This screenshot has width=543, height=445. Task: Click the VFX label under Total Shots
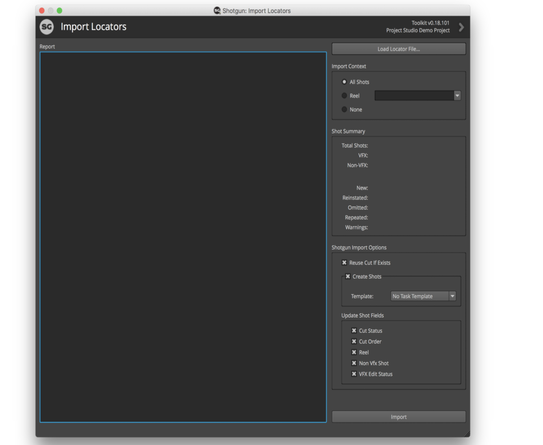(x=363, y=155)
